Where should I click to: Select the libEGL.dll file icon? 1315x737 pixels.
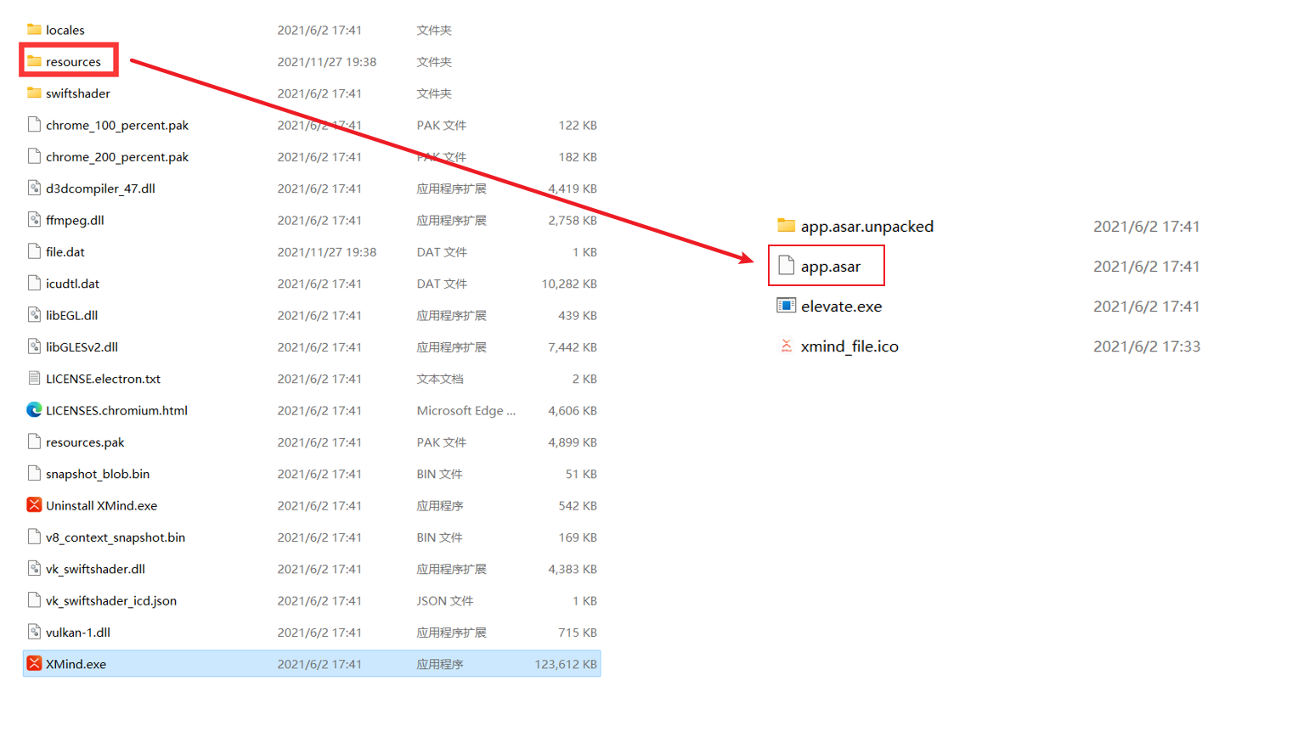[34, 315]
